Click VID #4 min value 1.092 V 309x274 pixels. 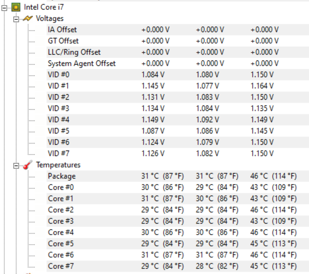click(x=207, y=120)
